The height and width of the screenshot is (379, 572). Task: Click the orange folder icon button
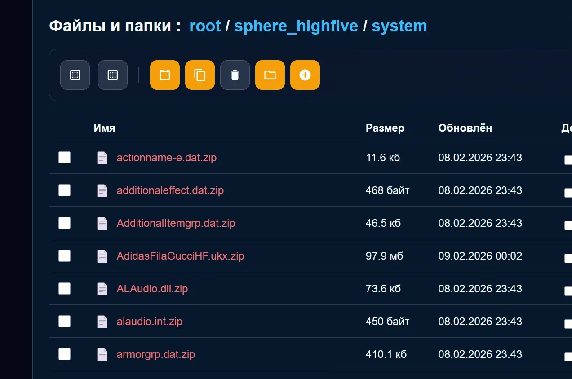click(270, 75)
